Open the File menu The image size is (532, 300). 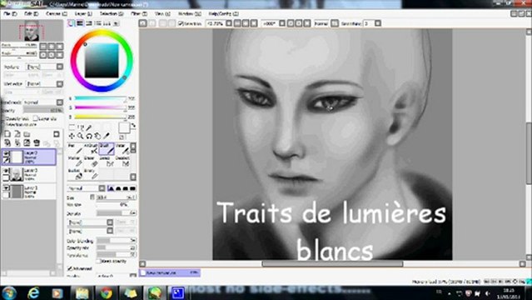point(10,13)
